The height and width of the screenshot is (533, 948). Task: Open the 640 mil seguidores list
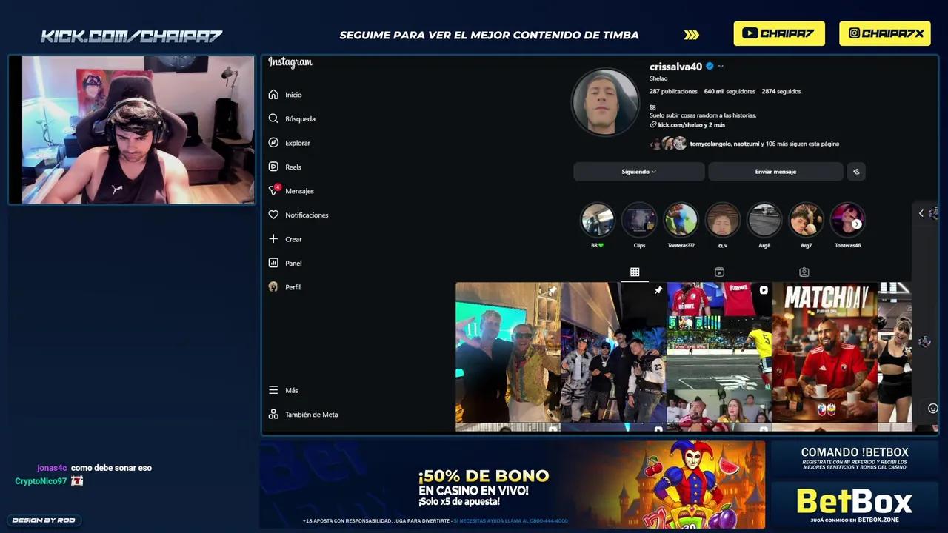coord(730,92)
